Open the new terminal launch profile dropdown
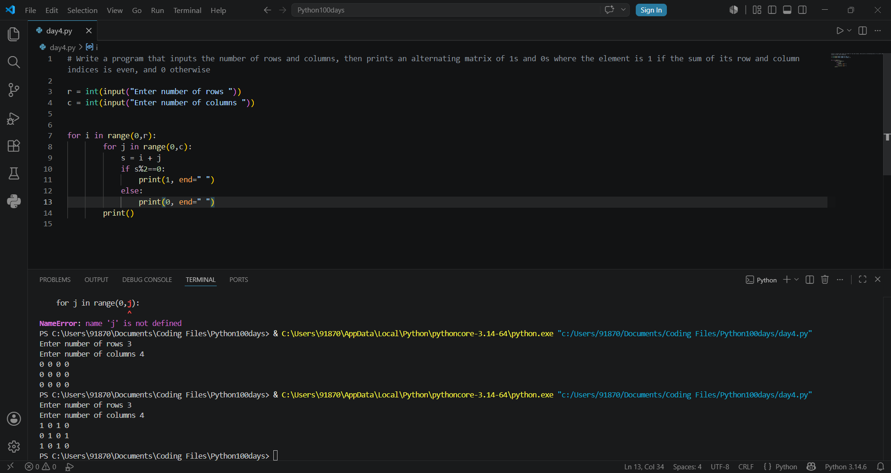Viewport: 891px width, 473px height. (796, 280)
